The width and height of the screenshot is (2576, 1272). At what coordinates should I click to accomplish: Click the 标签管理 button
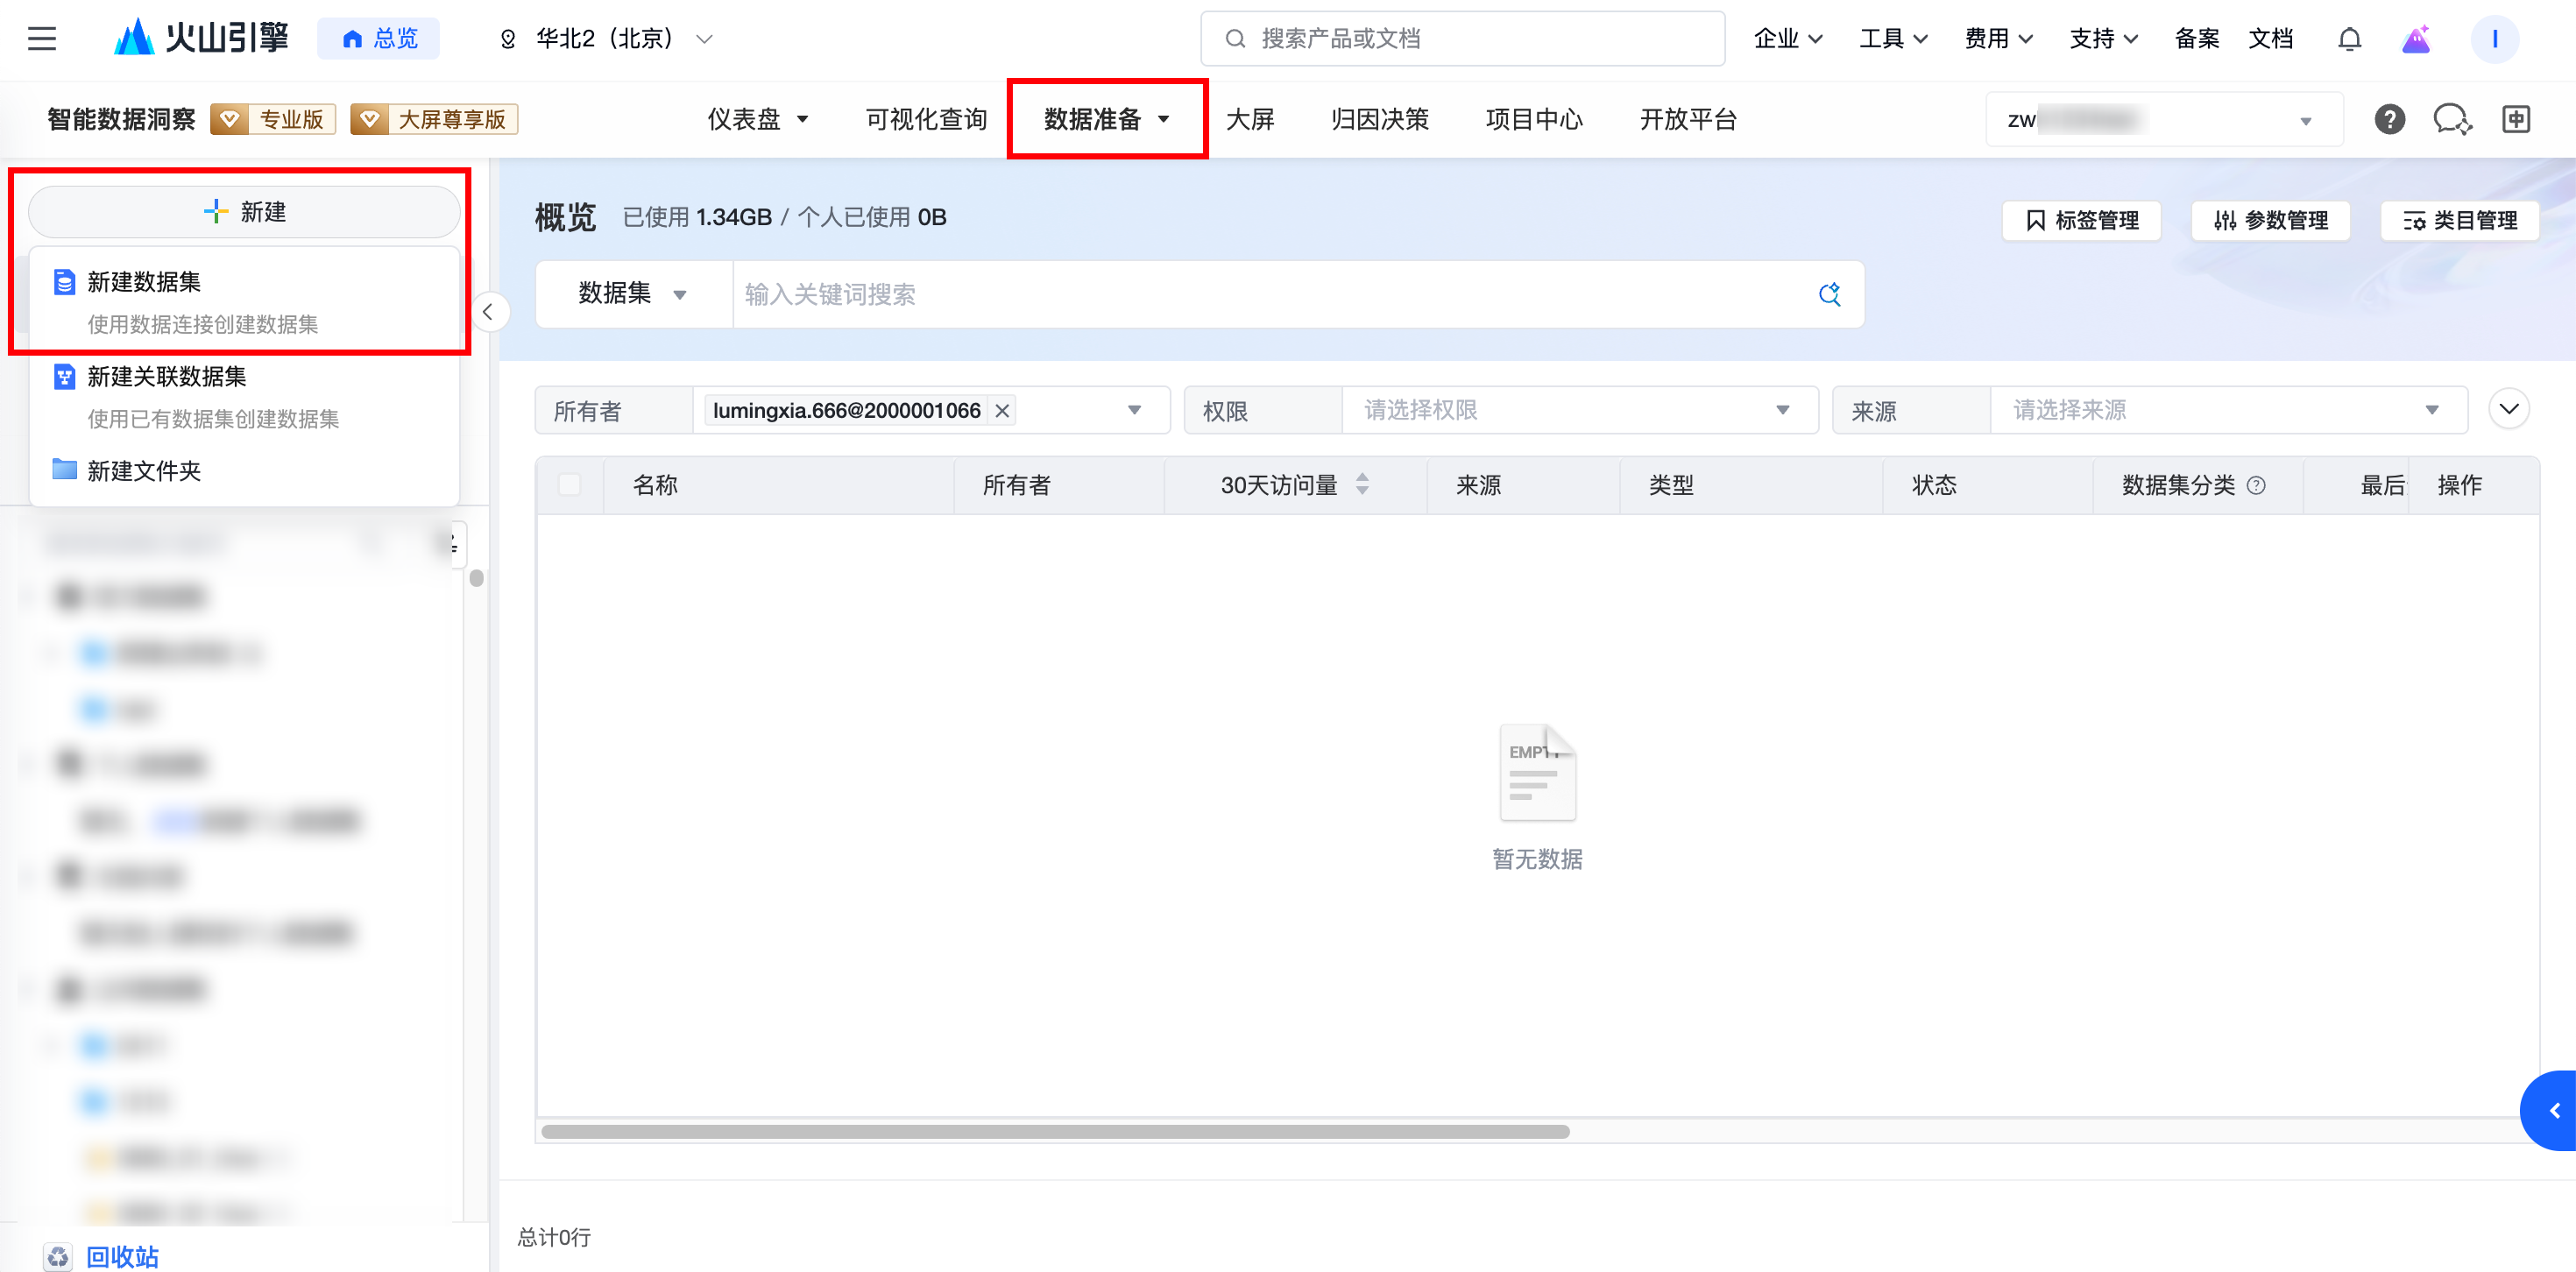pyautogui.click(x=2081, y=220)
